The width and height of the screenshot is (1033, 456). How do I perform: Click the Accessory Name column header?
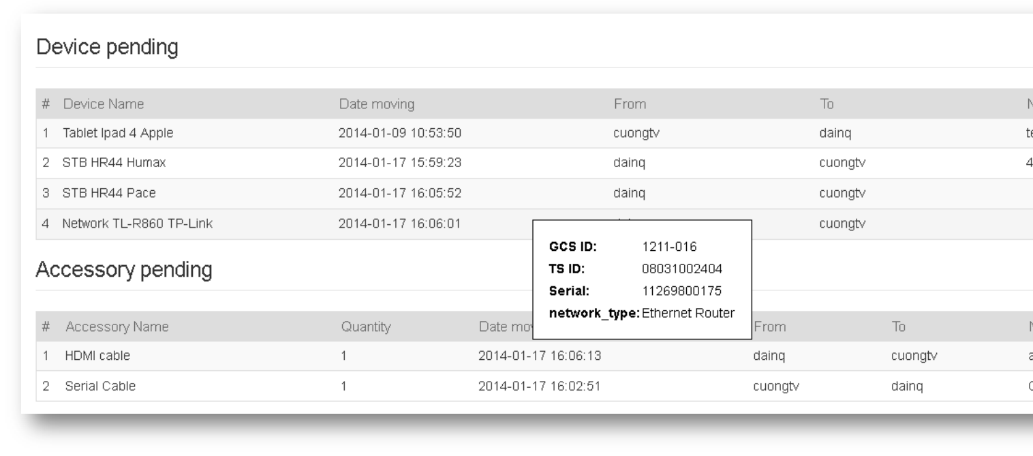click(117, 327)
